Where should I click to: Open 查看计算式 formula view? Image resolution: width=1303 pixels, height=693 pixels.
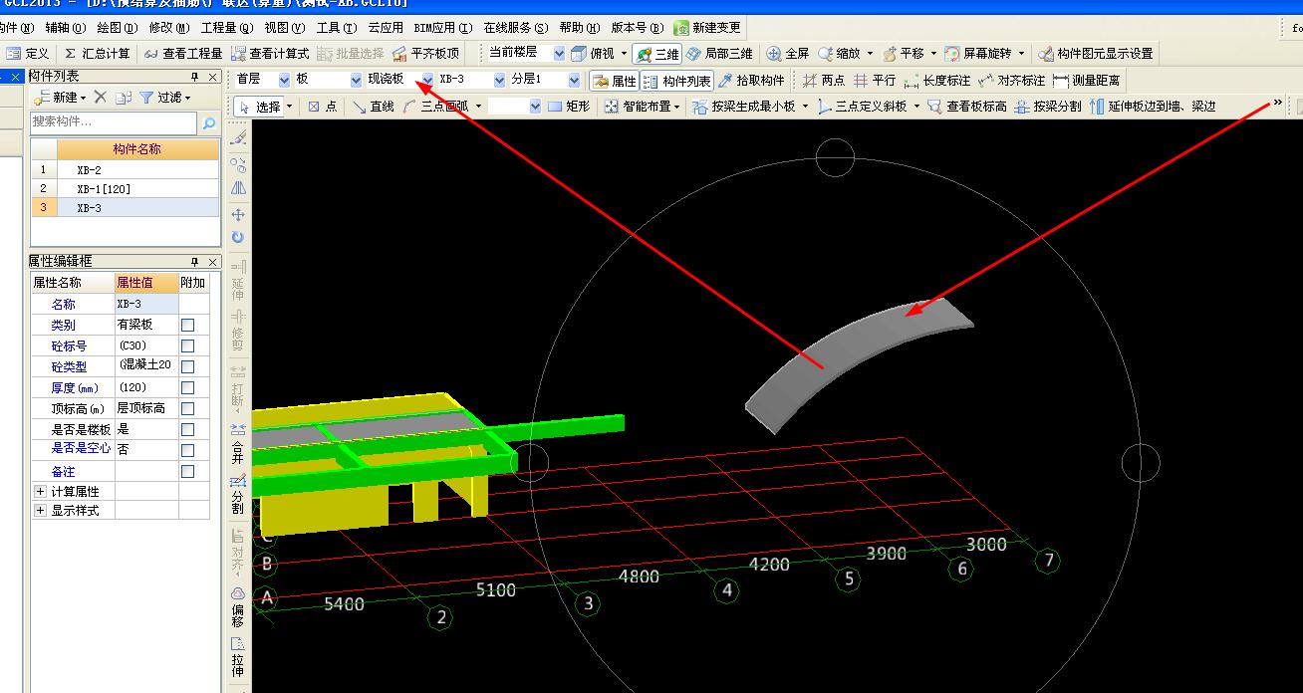click(x=270, y=54)
